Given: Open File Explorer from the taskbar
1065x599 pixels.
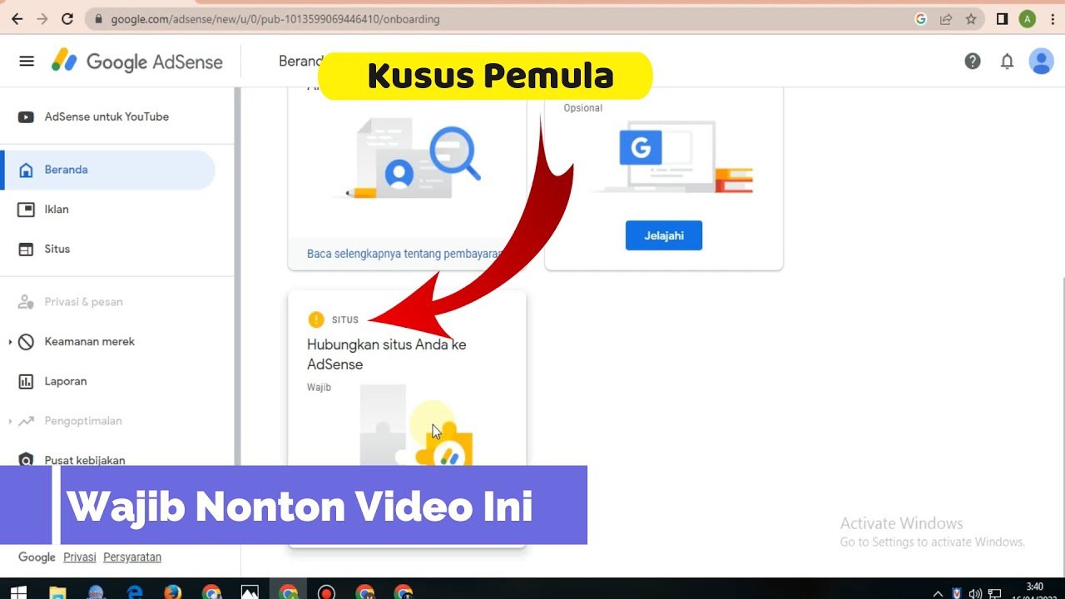Looking at the screenshot, I should point(57,592).
